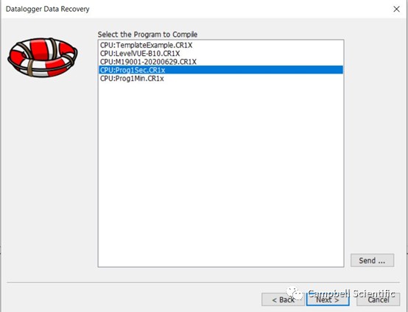Click the Campbell Scientific watermark text
The width and height of the screenshot is (408, 312).
click(351, 294)
